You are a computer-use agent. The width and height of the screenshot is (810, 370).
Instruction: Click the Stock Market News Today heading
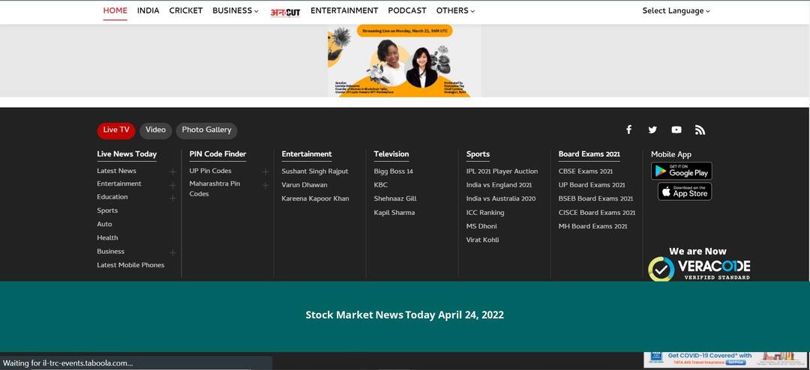[404, 315]
